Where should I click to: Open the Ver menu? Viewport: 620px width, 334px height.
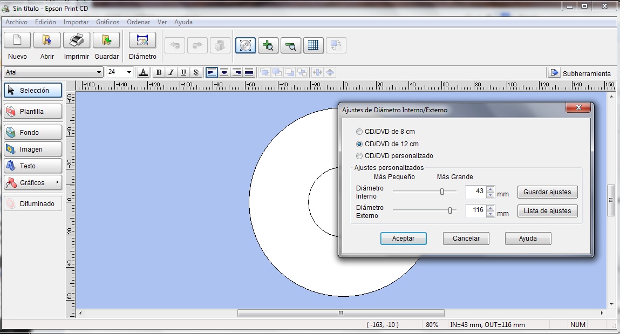coord(162,22)
